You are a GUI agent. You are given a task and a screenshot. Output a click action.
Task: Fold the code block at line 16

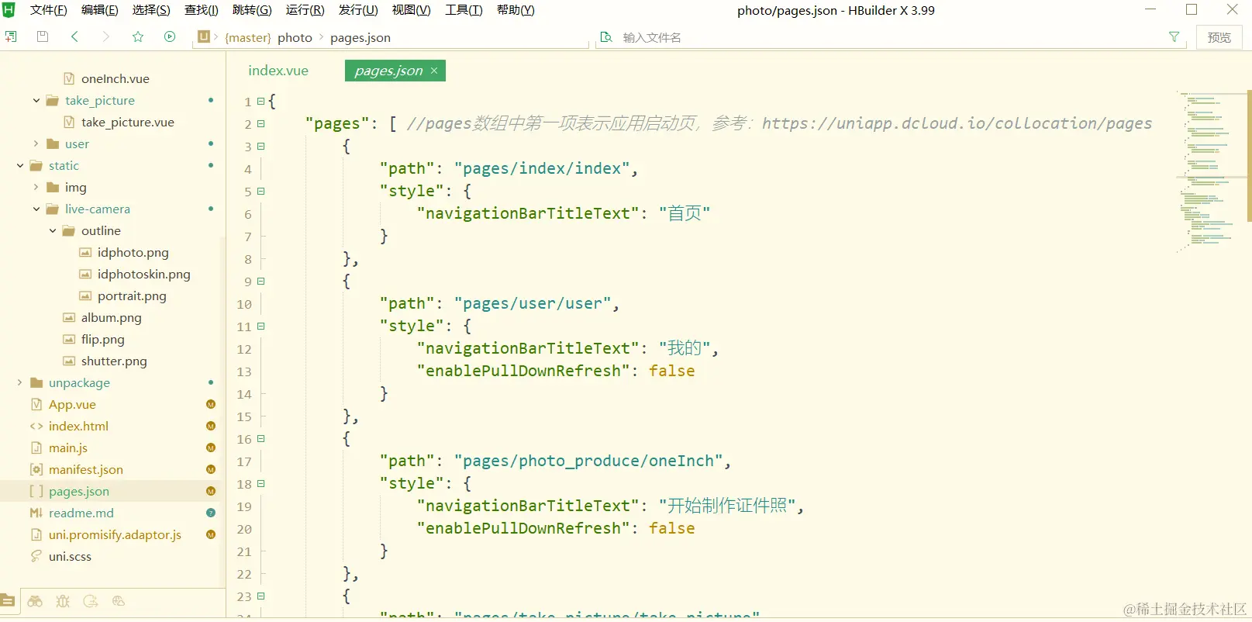pyautogui.click(x=261, y=438)
